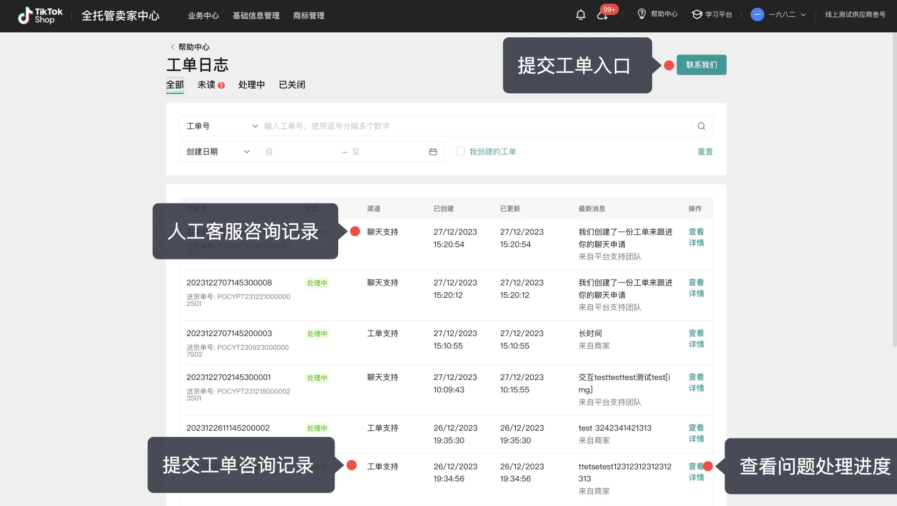View details for the 15:20:54 ticket row
Screen dimensions: 897x506
coord(696,237)
